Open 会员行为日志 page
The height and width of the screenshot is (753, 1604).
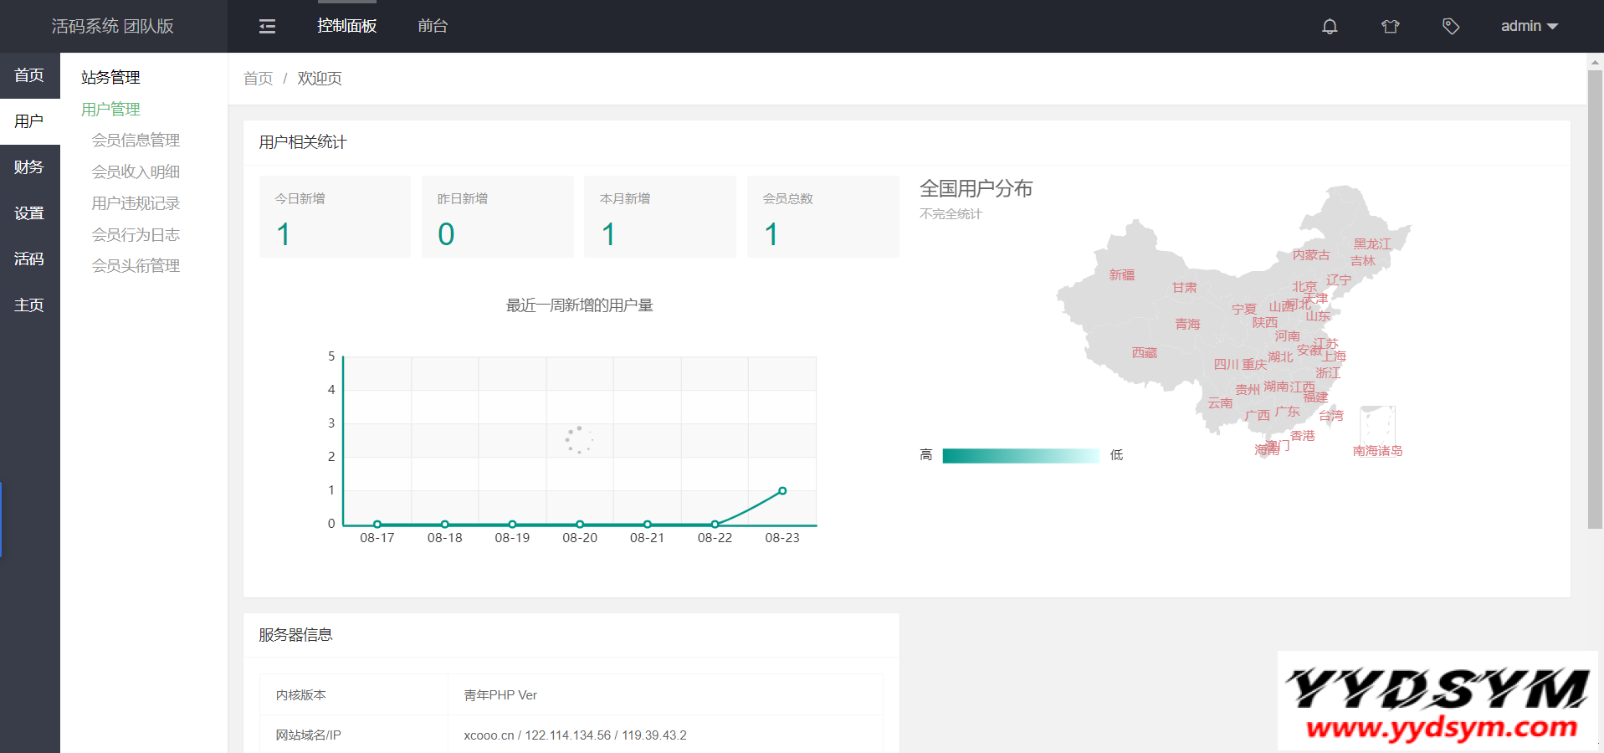pos(136,235)
